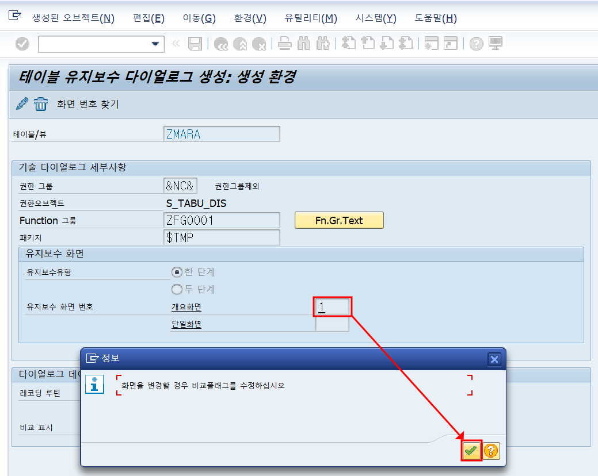Image resolution: width=598 pixels, height=476 pixels.
Task: Select the 한 단계 maintenance type
Action: point(178,273)
